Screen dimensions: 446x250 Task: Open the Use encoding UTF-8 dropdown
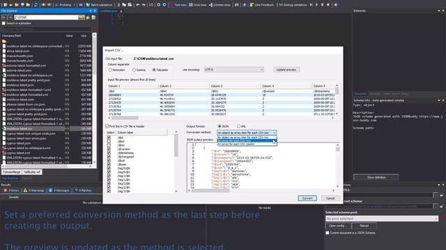click(233, 69)
